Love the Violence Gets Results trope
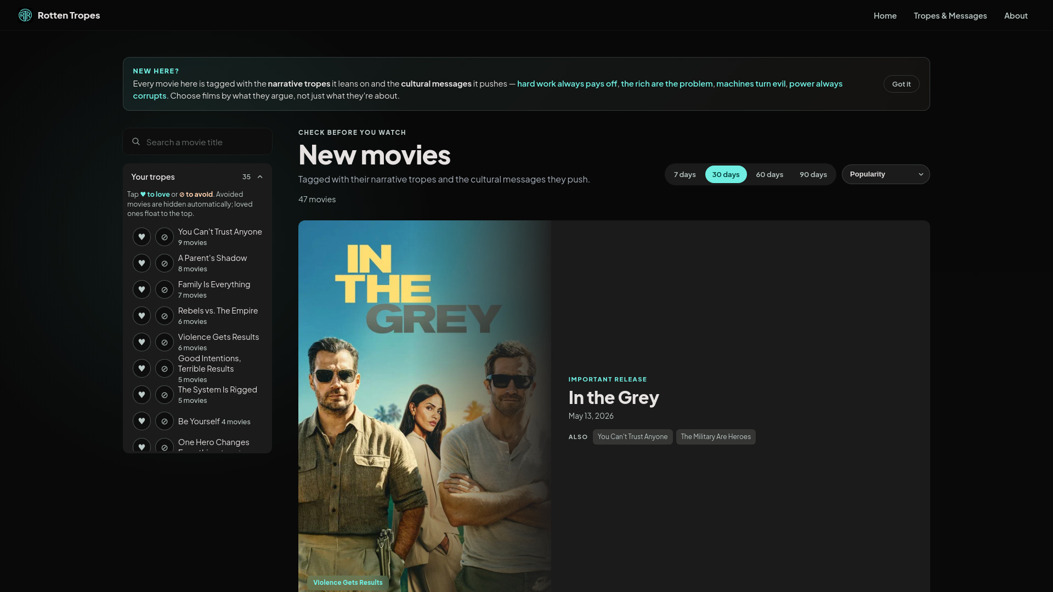 pos(141,342)
